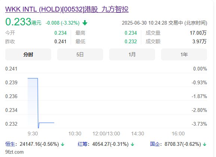Image resolution: width=216 pixels, height=157 pixels.
Task: Switch to the 5日 chart tab
Action: point(80,54)
